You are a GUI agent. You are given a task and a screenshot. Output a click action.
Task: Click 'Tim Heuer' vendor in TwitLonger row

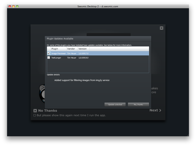(x=71, y=58)
